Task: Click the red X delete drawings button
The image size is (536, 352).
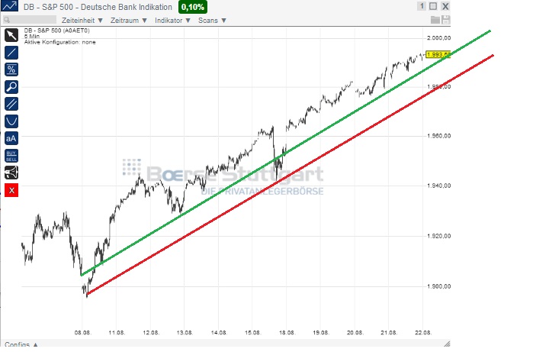Action: [11, 190]
